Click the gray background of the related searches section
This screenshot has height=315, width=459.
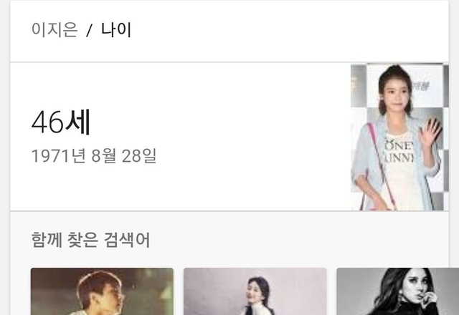click(x=293, y=240)
